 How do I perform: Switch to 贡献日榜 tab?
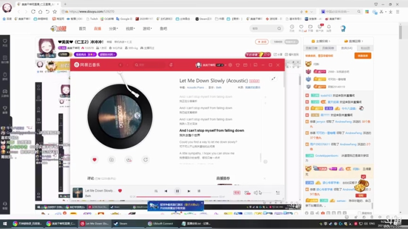(x=312, y=48)
